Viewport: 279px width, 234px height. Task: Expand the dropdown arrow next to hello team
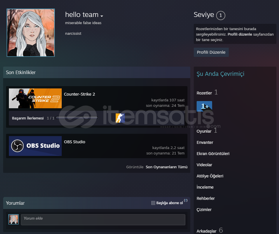tap(102, 16)
